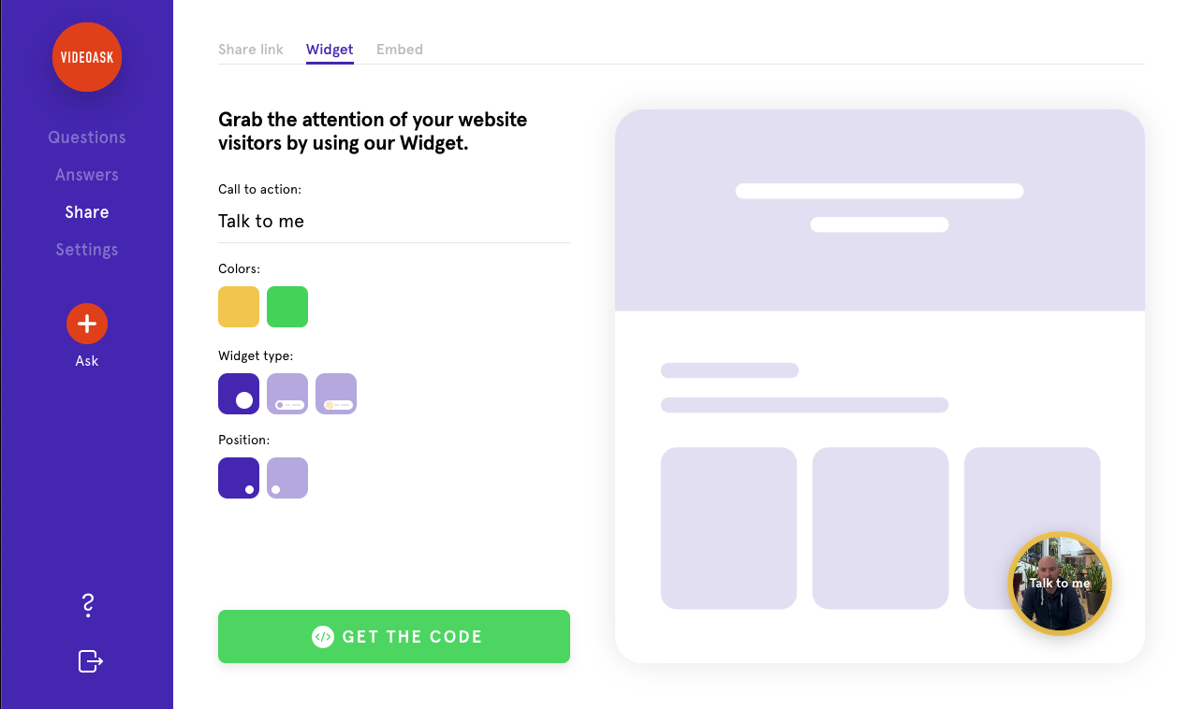The height and width of the screenshot is (709, 1189).
Task: Click the Talk to me video bubble preview
Action: coord(1059,583)
